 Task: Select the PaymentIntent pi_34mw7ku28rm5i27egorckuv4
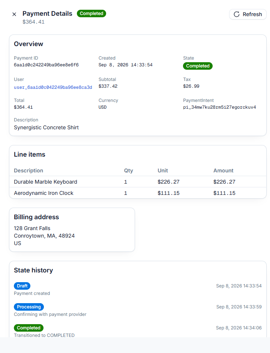219,107
